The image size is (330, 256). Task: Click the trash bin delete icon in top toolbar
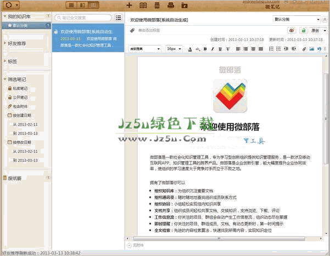157,5
